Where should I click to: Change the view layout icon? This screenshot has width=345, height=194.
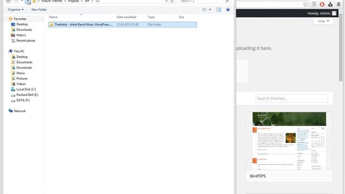204,10
